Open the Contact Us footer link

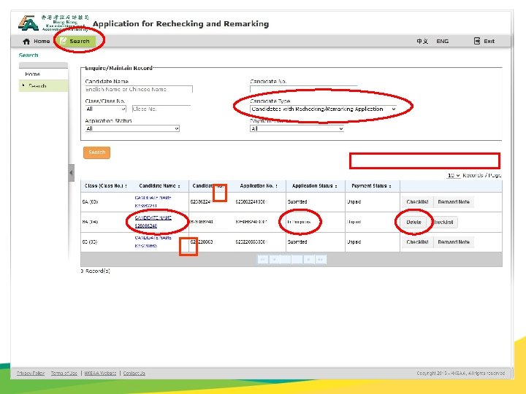(x=134, y=374)
